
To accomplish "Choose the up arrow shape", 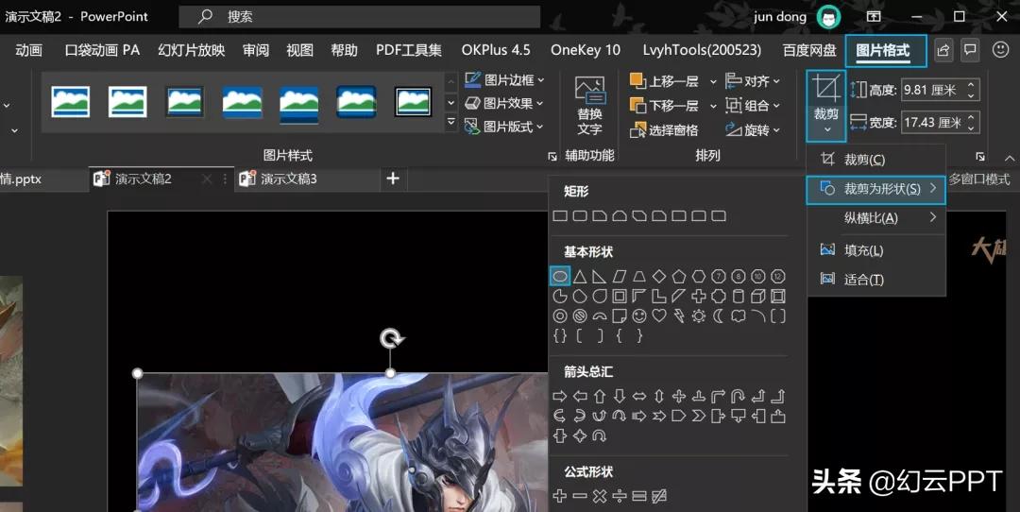I will point(600,396).
